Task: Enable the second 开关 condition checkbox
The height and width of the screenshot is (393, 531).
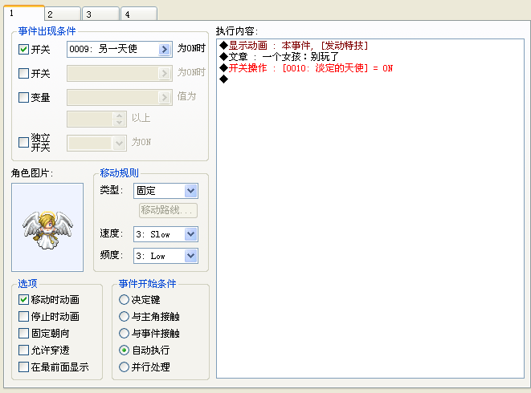Action: (x=23, y=73)
